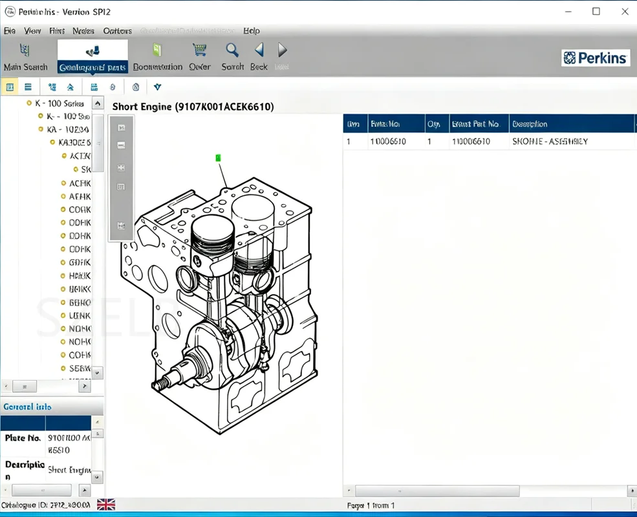Viewport: 637px width, 517px height.
Task: Click the 'General info' panel heading
Action: [27, 406]
